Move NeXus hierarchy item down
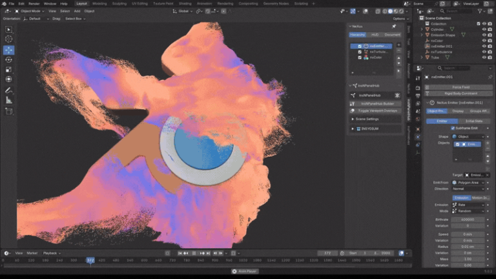496x279 pixels. point(398,63)
